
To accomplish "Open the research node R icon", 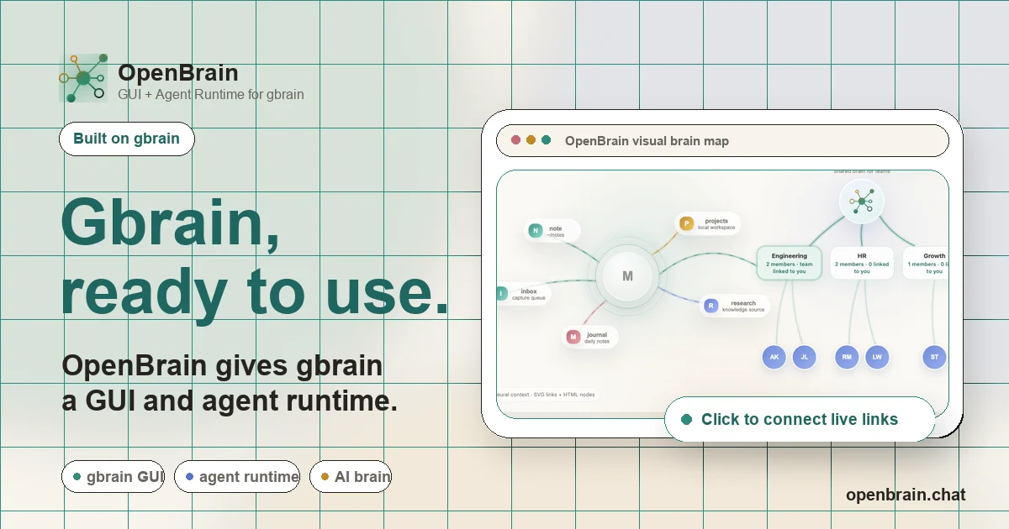I will click(711, 306).
